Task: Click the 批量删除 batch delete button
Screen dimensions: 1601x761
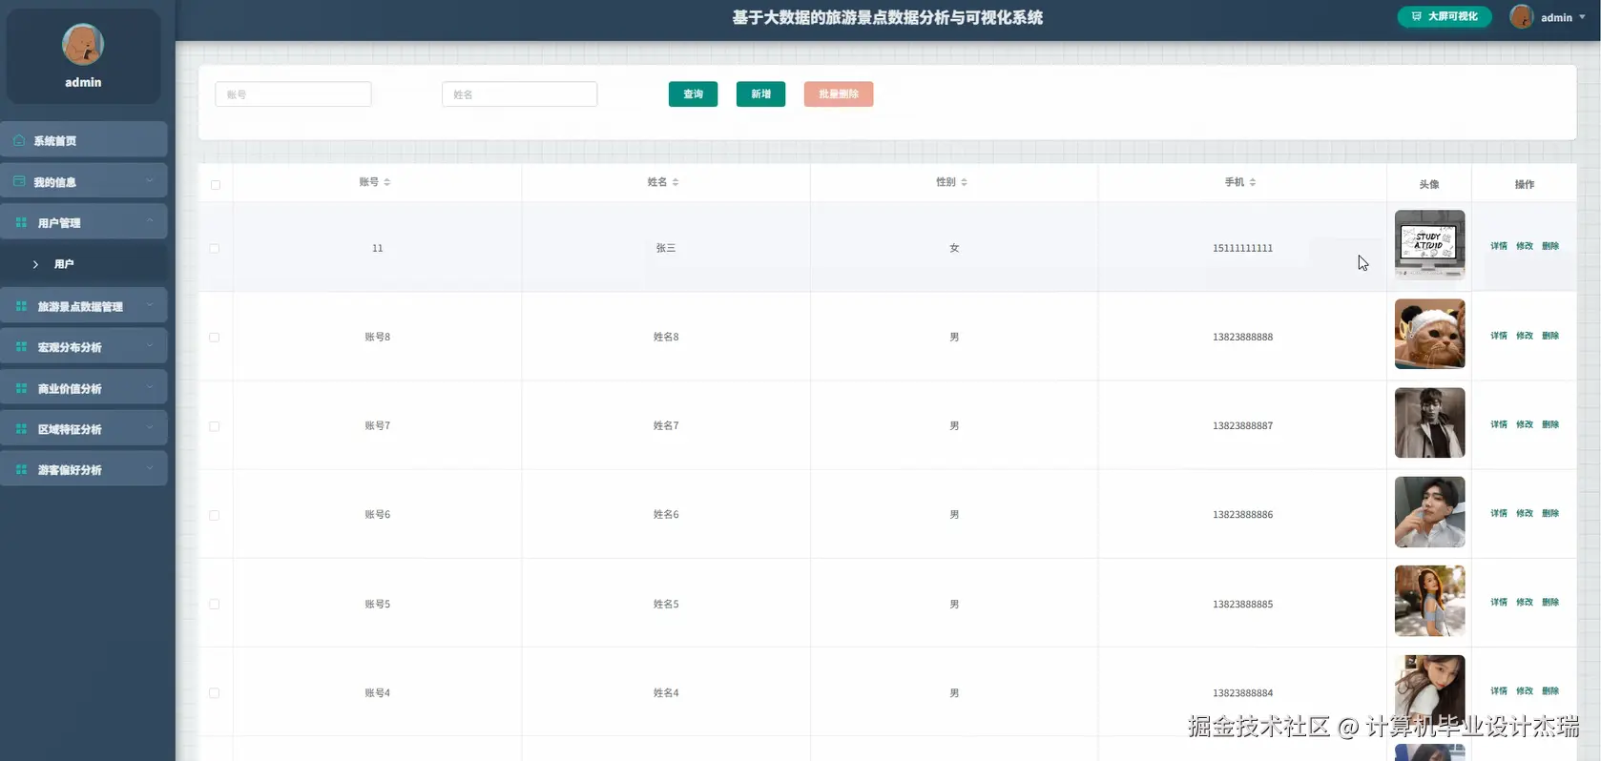Action: 839,93
